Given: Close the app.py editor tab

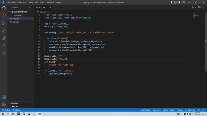Looking at the screenshot, I should pos(50,7).
